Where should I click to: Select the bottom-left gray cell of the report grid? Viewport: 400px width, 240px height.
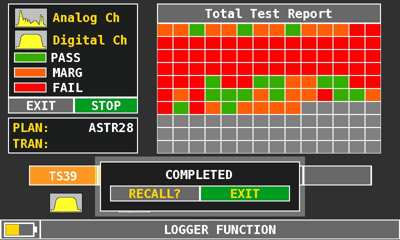[165, 146]
